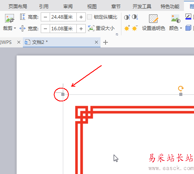Close the 文档2 document tab
This screenshot has height=174, width=194.
coord(96,42)
